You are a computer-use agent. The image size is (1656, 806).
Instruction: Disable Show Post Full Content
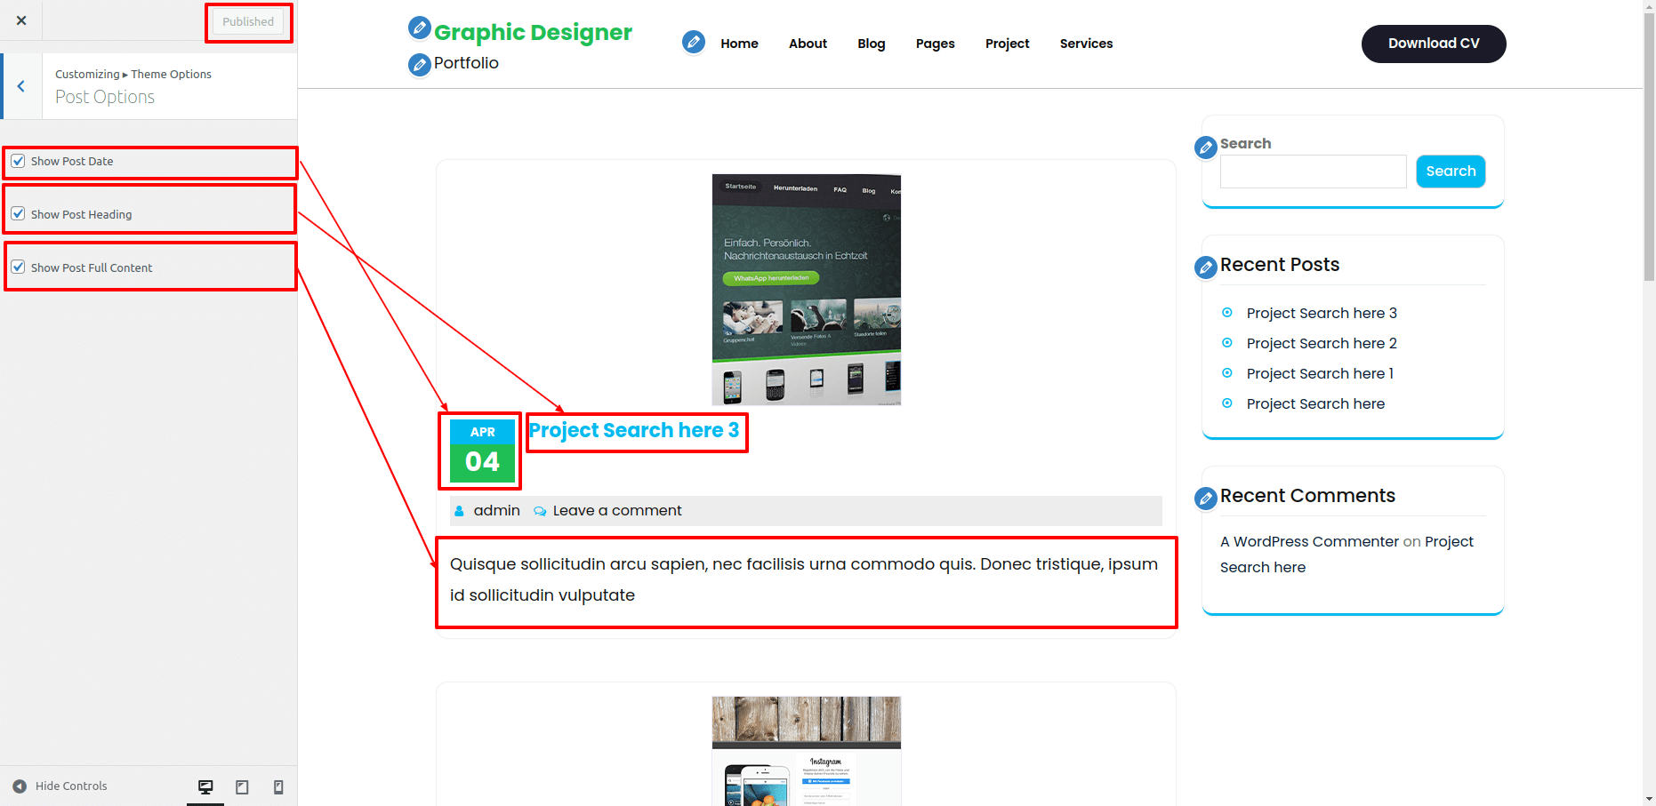[x=19, y=267]
